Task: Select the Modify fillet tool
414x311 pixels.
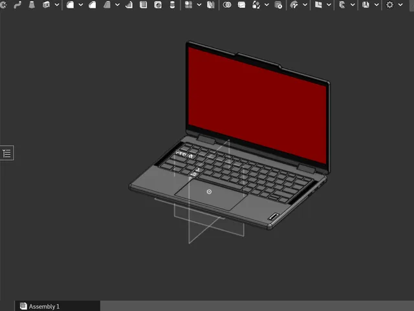Action: click(294, 5)
